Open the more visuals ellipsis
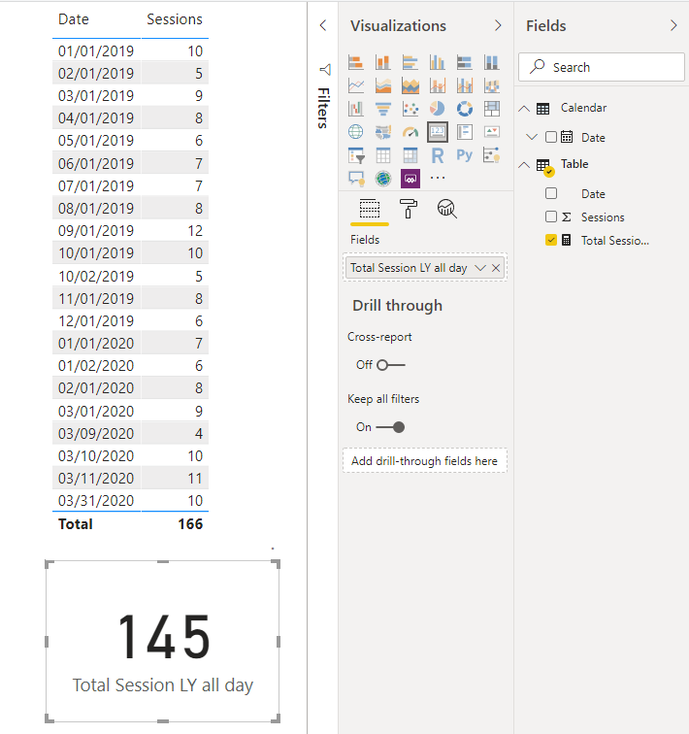The width and height of the screenshot is (689, 734). pyautogui.click(x=438, y=178)
